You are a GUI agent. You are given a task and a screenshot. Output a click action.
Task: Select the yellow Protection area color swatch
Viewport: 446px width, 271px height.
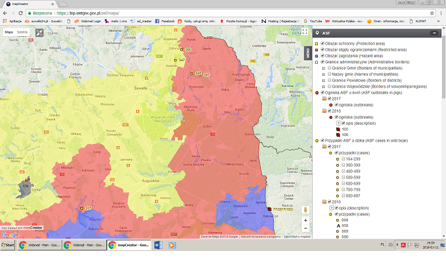(317, 43)
